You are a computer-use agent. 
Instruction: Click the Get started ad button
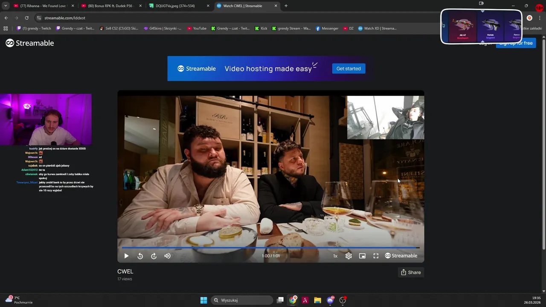349,69
